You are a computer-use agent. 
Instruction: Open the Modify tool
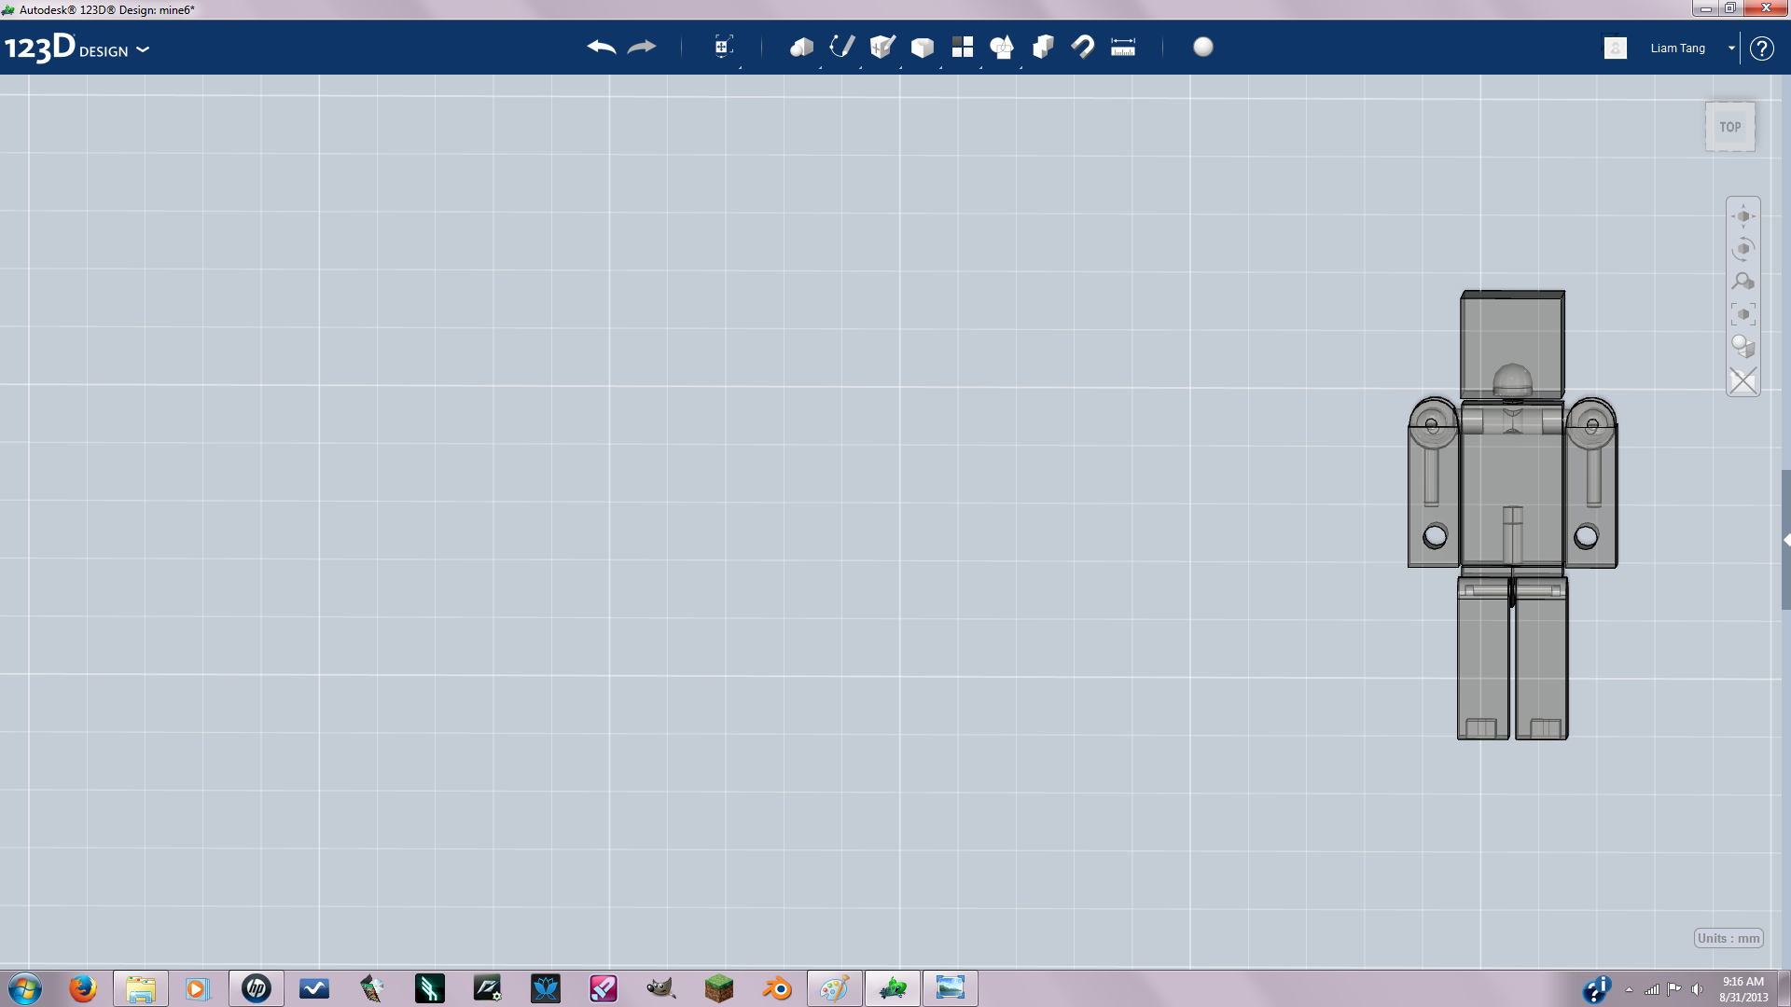tap(922, 48)
